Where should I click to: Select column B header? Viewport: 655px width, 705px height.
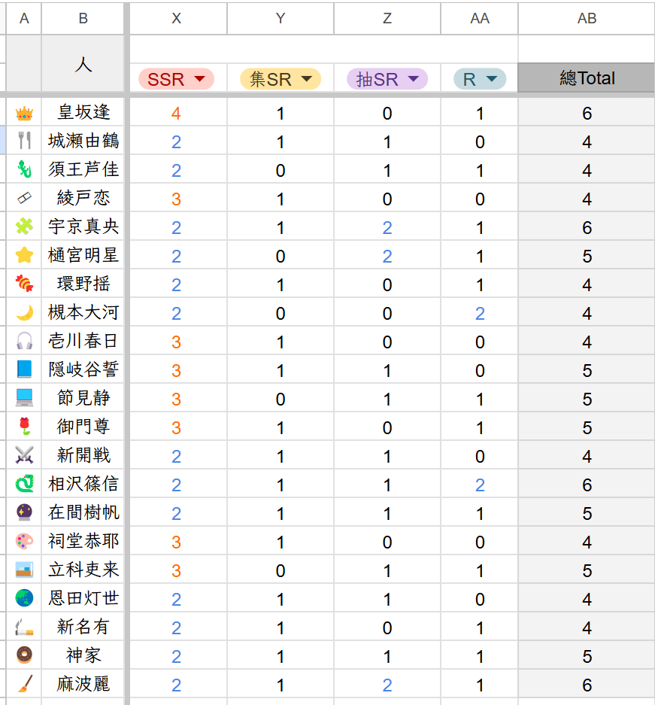pyautogui.click(x=83, y=19)
